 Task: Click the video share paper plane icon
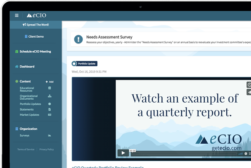(249, 92)
